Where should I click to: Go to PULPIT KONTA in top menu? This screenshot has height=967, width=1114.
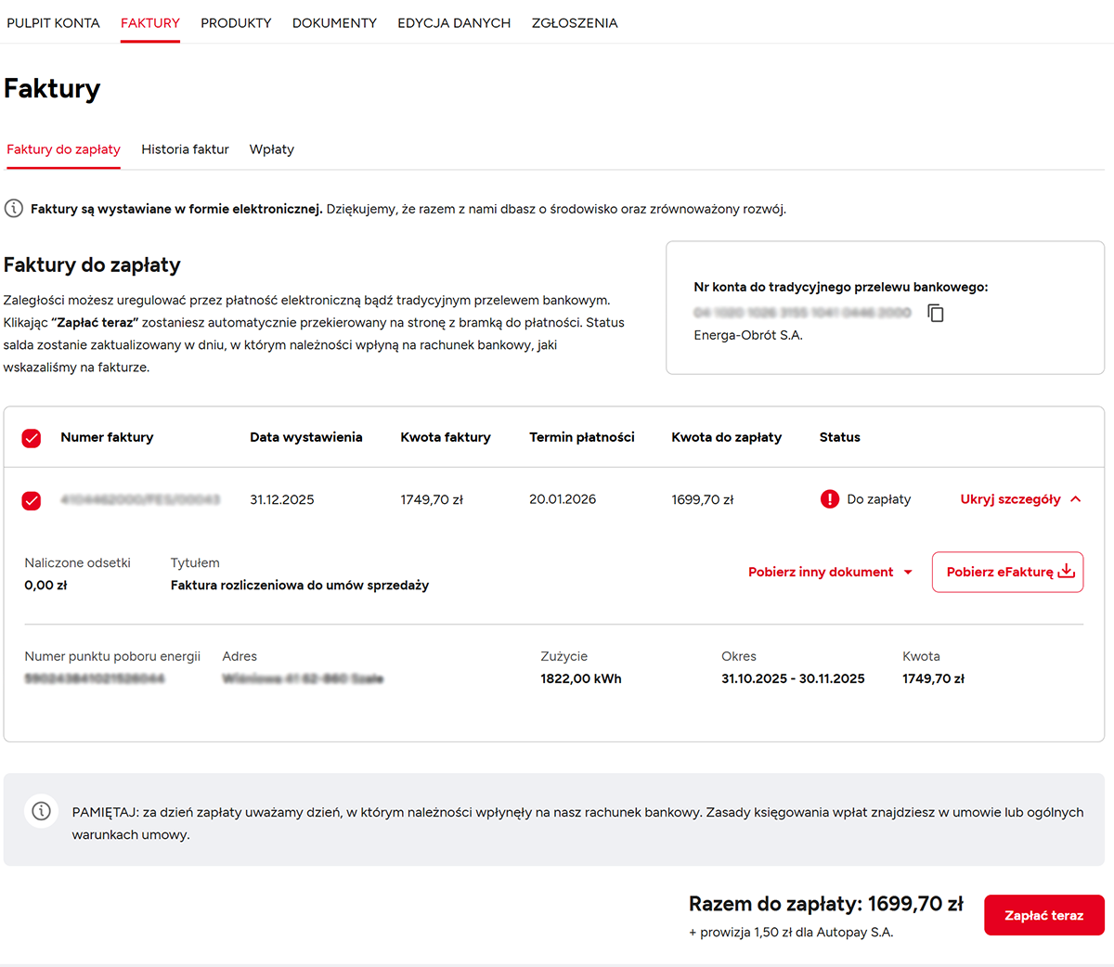53,23
